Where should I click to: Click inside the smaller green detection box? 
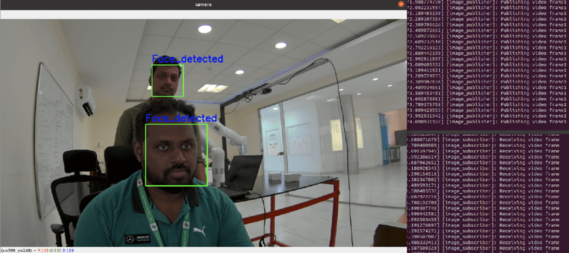click(168, 81)
